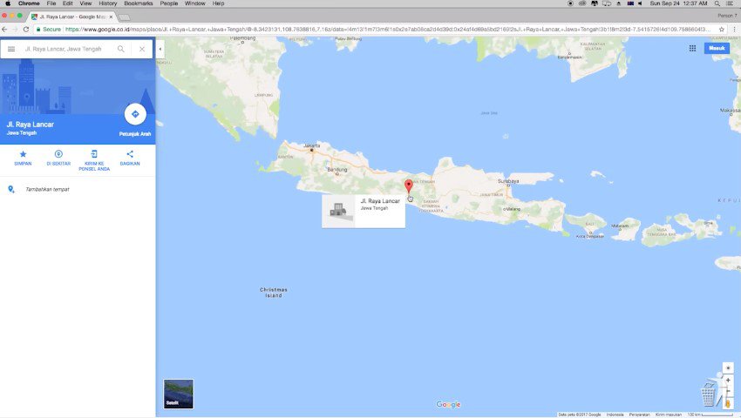Click browser back arrow

[4, 30]
